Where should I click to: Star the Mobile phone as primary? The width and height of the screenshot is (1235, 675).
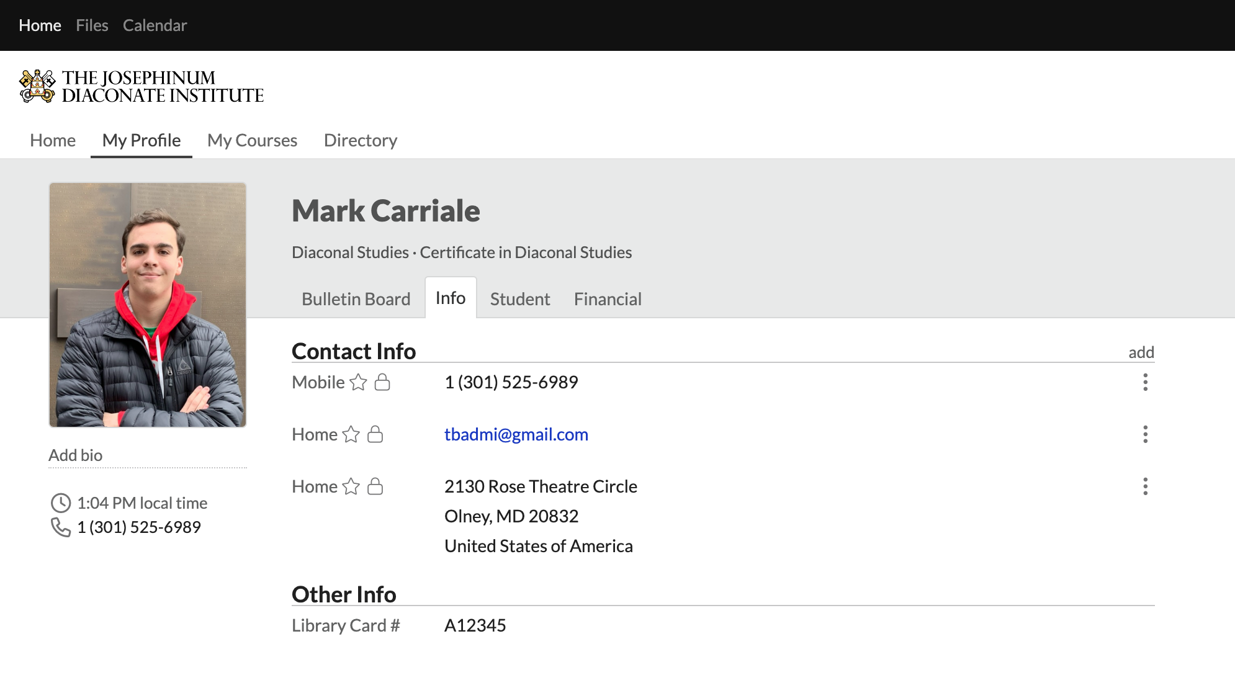pyautogui.click(x=358, y=382)
